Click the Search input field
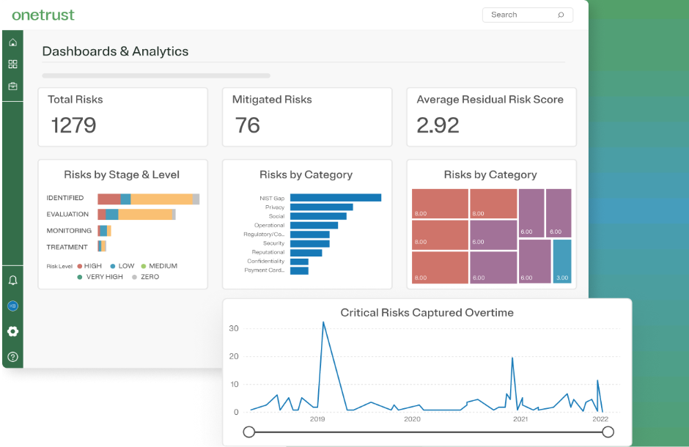 (517, 15)
